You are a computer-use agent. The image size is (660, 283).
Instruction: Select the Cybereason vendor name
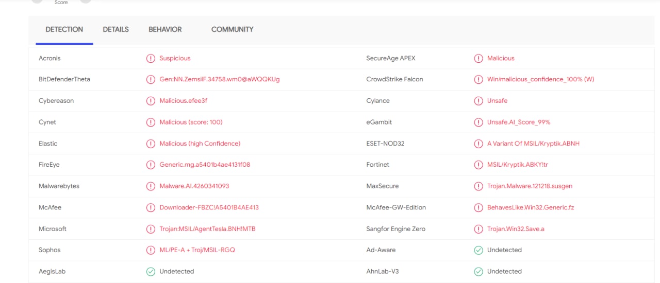(56, 101)
